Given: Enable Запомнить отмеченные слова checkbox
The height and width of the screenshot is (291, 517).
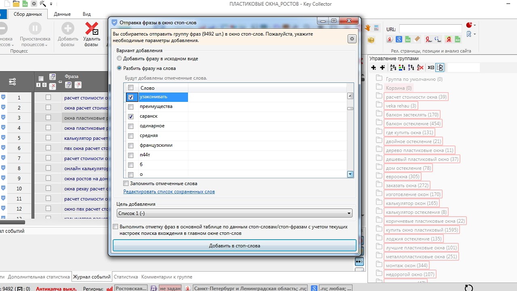Looking at the screenshot, I should coord(126,183).
